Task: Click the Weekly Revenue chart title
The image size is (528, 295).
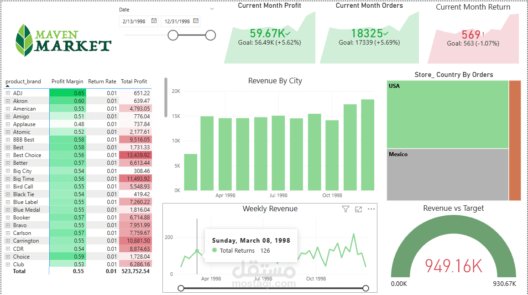Action: [270, 209]
